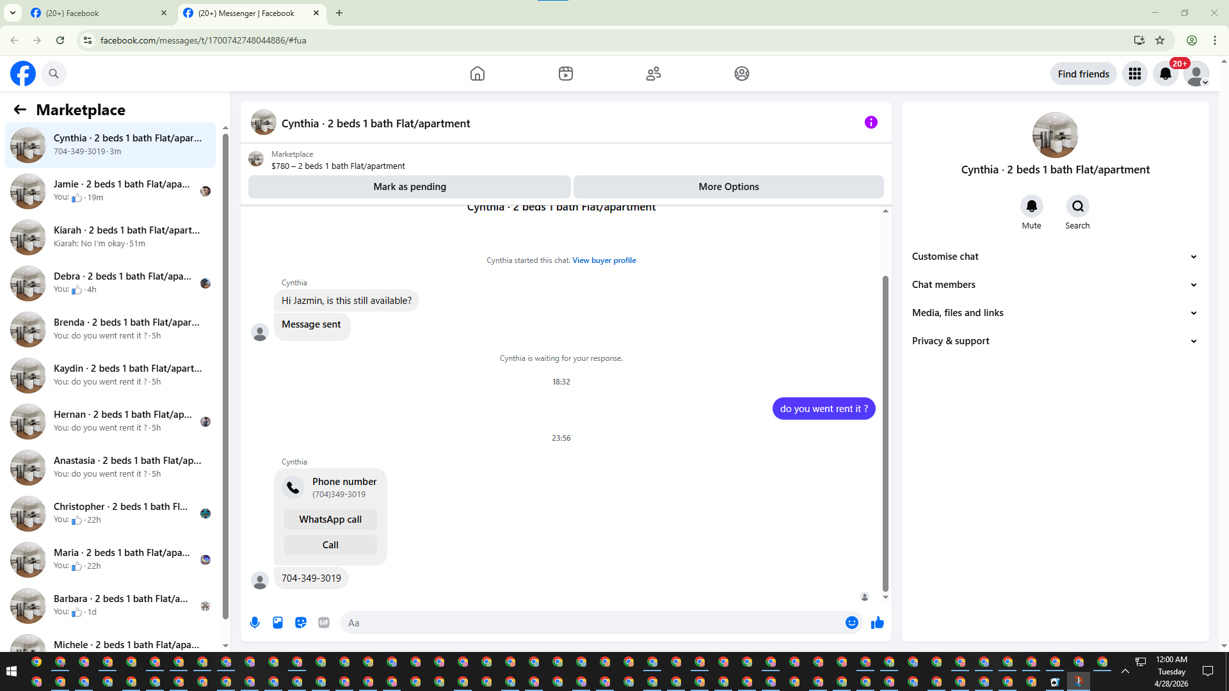This screenshot has height=691, width=1229.
Task: Open the conversation information icon
Action: click(871, 122)
